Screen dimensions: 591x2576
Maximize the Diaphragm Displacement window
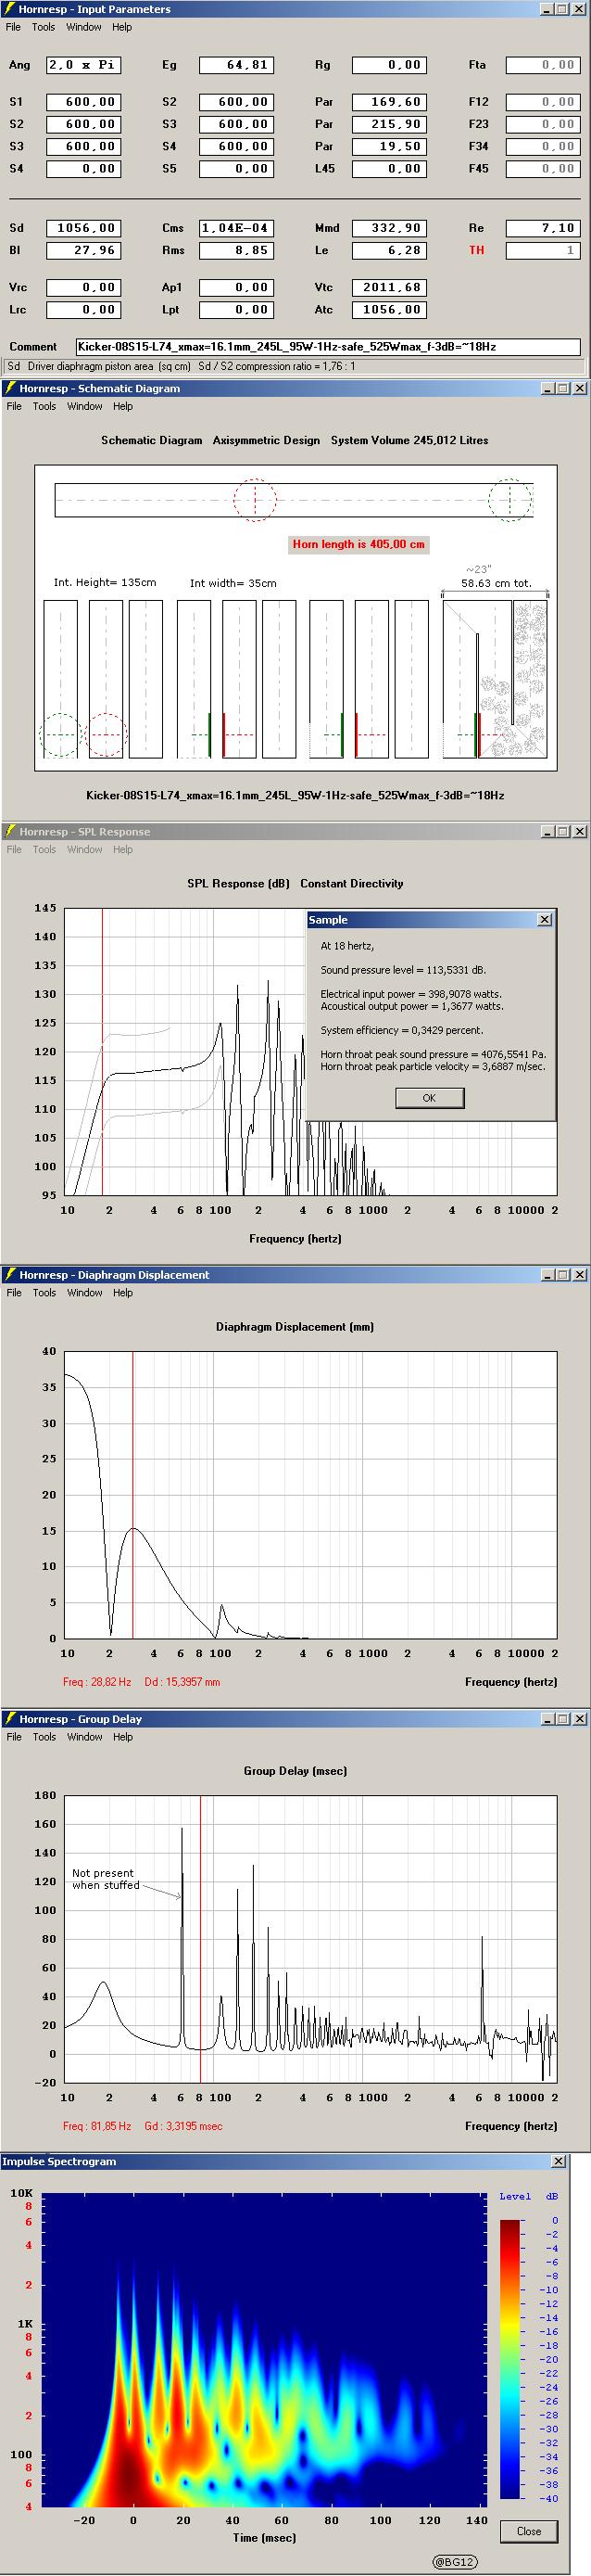(x=562, y=1275)
